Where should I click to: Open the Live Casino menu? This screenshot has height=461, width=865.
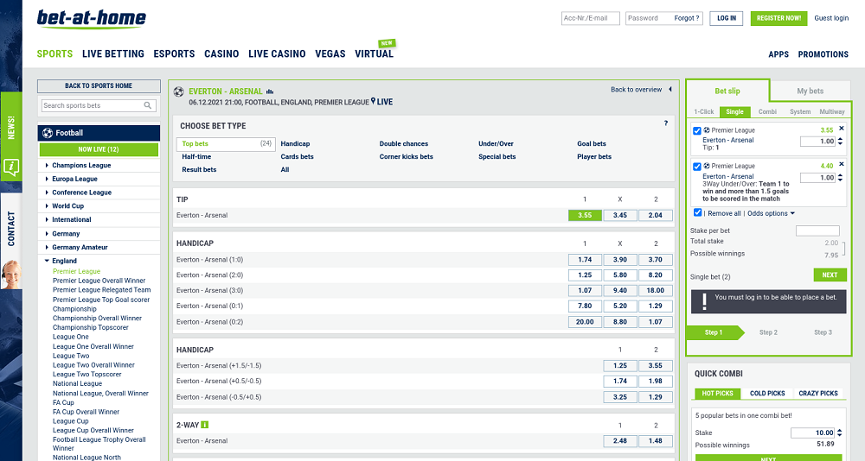click(x=277, y=54)
